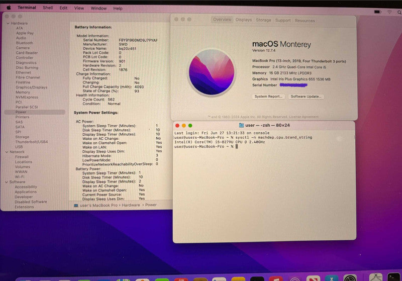Open the Apple menu logo
This screenshot has width=402, height=281.
click(9, 8)
